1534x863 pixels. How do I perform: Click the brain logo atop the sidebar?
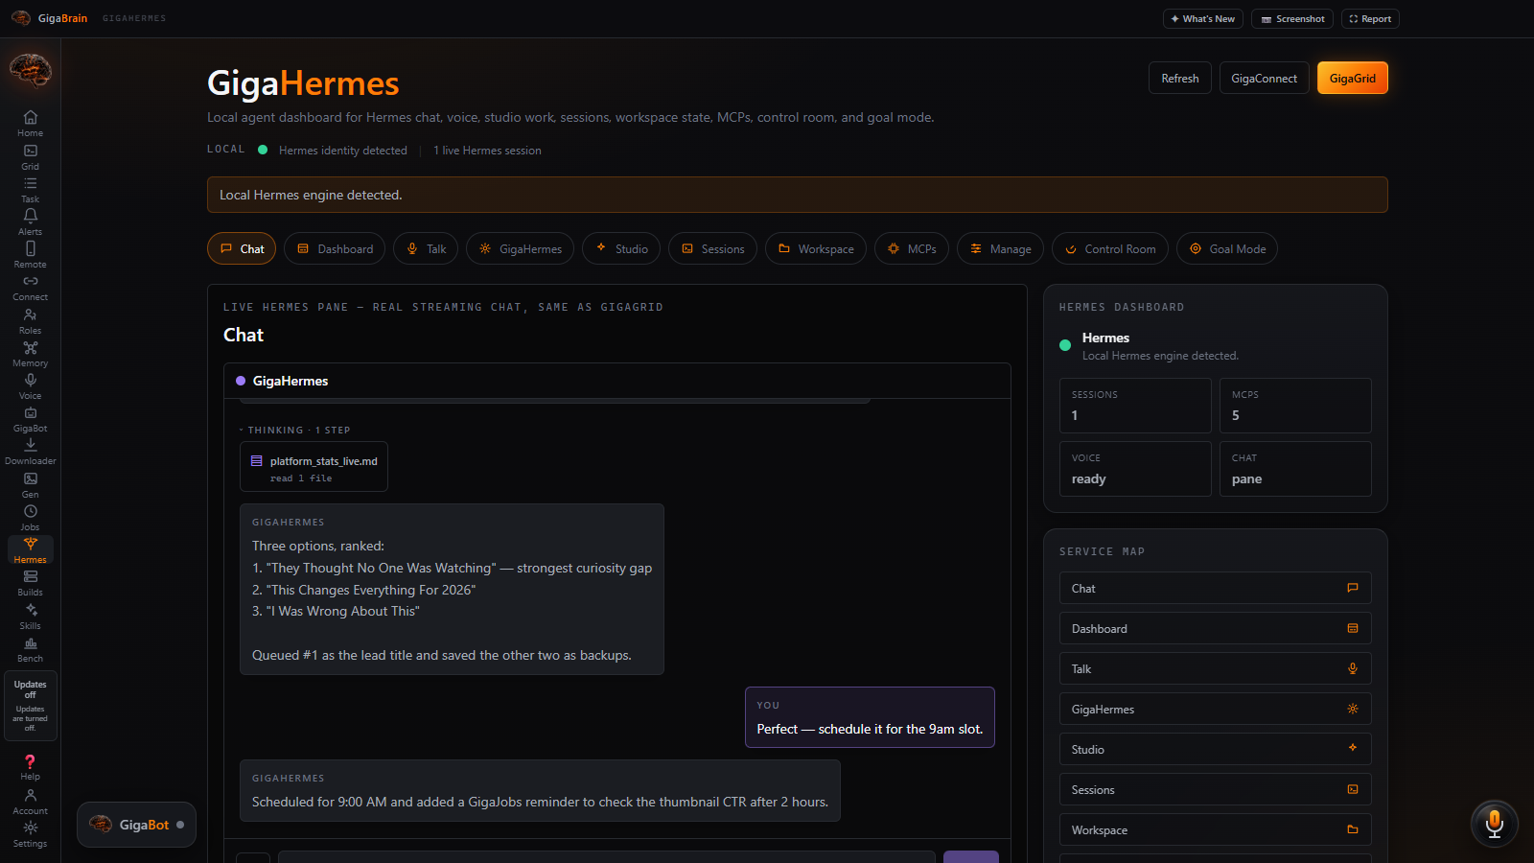(31, 70)
